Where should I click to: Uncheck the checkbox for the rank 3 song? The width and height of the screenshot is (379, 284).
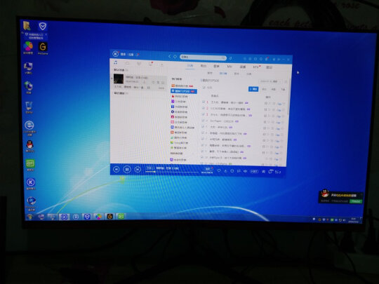[x=204, y=114]
